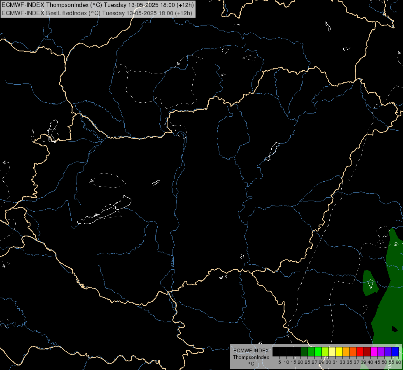Select the bright red 37–39 legend swatch

(360, 351)
